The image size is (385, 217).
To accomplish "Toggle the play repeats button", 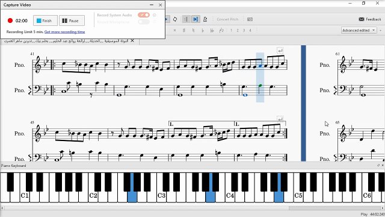I will pyautogui.click(x=186, y=19).
